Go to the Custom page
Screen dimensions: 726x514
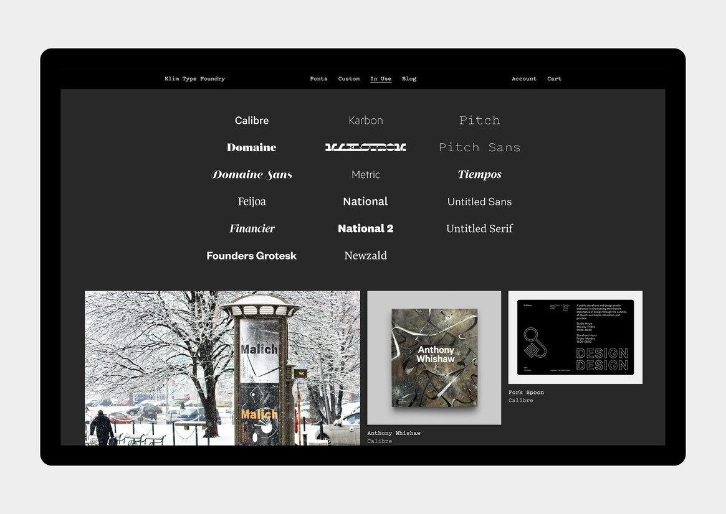click(348, 78)
